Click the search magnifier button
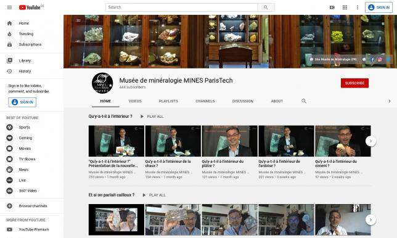The height and width of the screenshot is (238, 397). pos(266,7)
